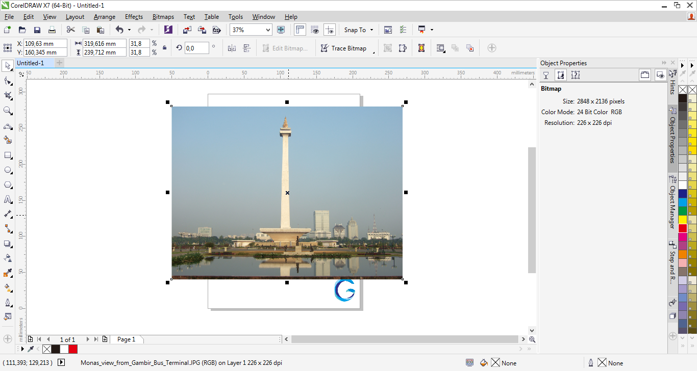Viewport: 697px width, 371px height.
Task: Open the second color palette flyout arrow
Action: point(692,65)
